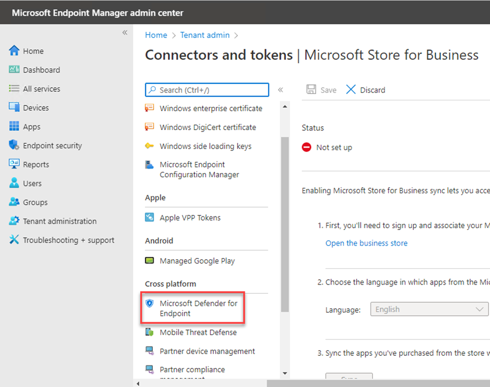Viewport: 490px width, 387px height.
Task: Select Managed Google Play
Action: pos(197,261)
